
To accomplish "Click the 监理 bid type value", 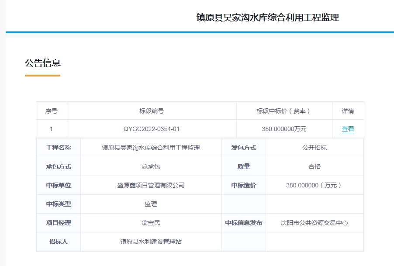I will pos(151,204).
